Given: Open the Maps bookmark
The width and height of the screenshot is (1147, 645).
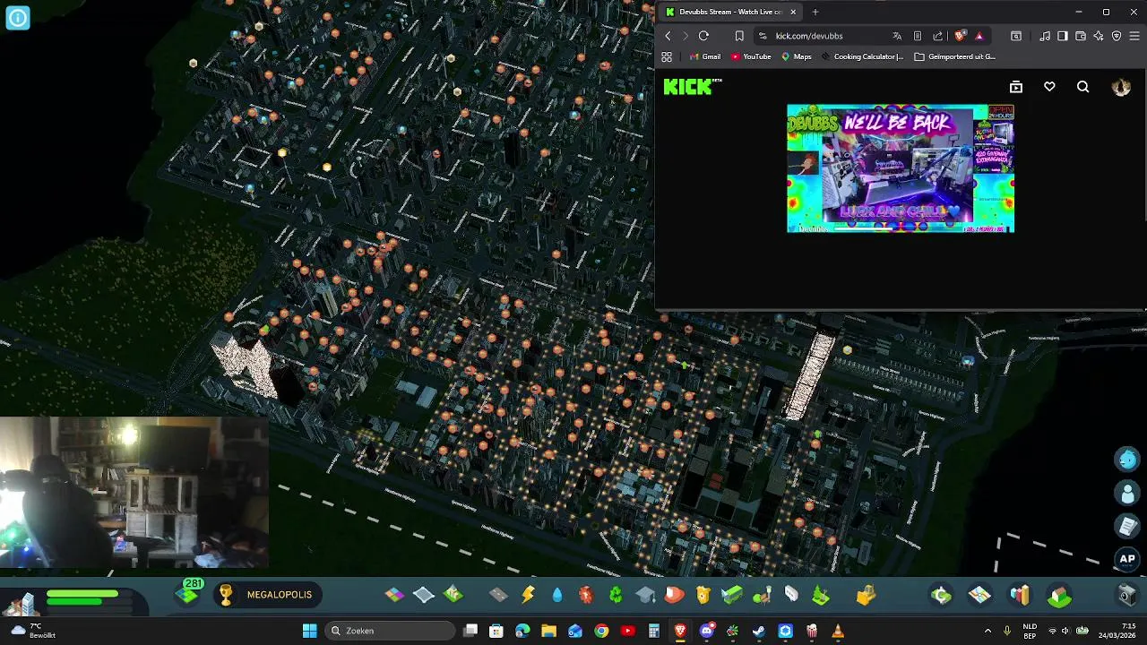Looking at the screenshot, I should point(796,56).
